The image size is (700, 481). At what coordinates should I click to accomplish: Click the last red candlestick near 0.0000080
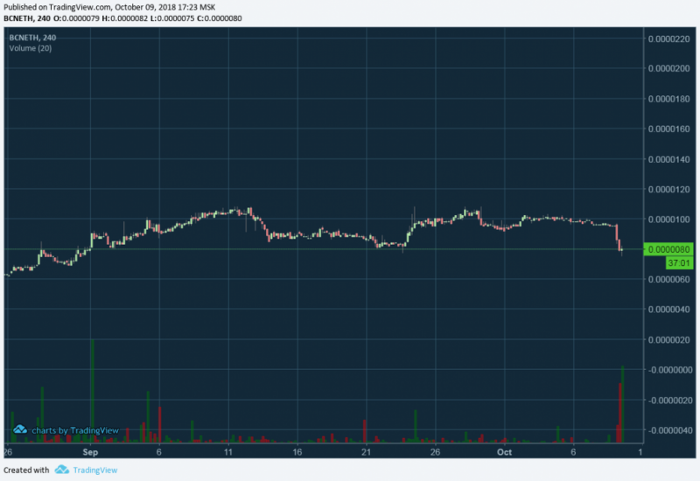pos(619,245)
